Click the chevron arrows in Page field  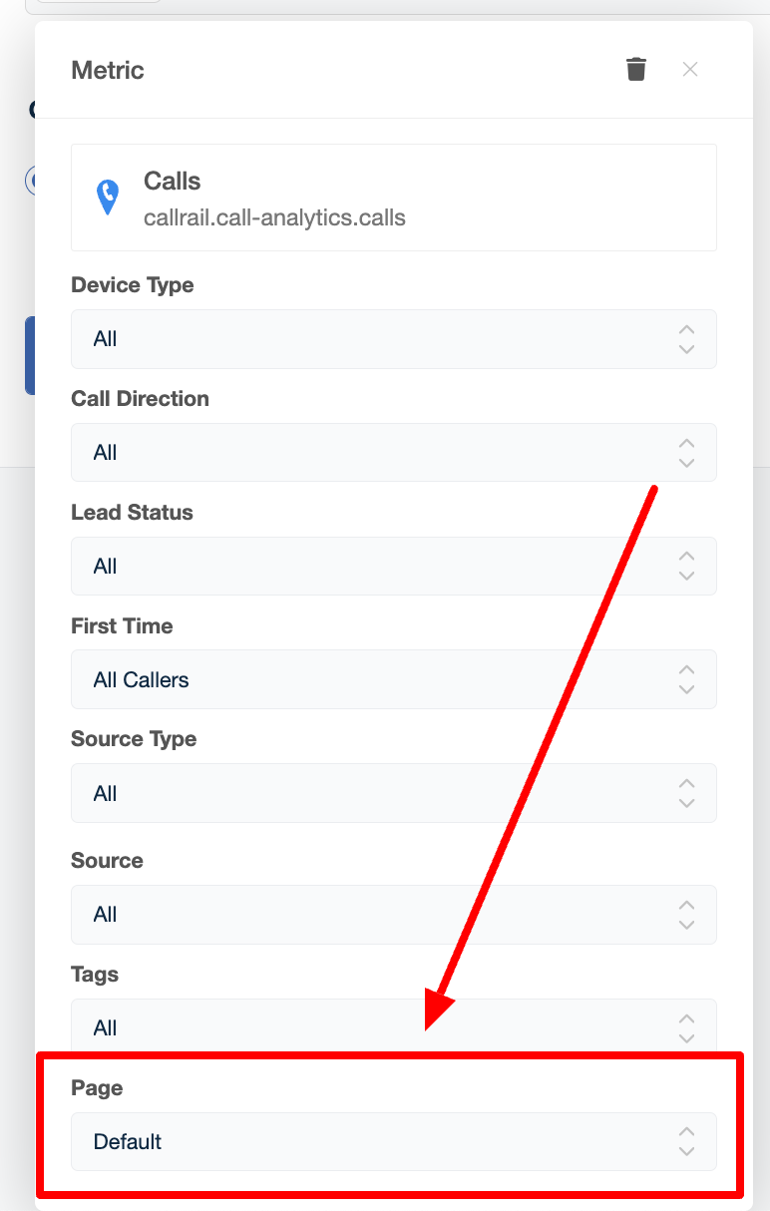(x=686, y=1142)
